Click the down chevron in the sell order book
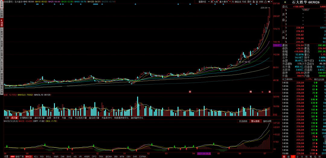 [x=305, y=10]
